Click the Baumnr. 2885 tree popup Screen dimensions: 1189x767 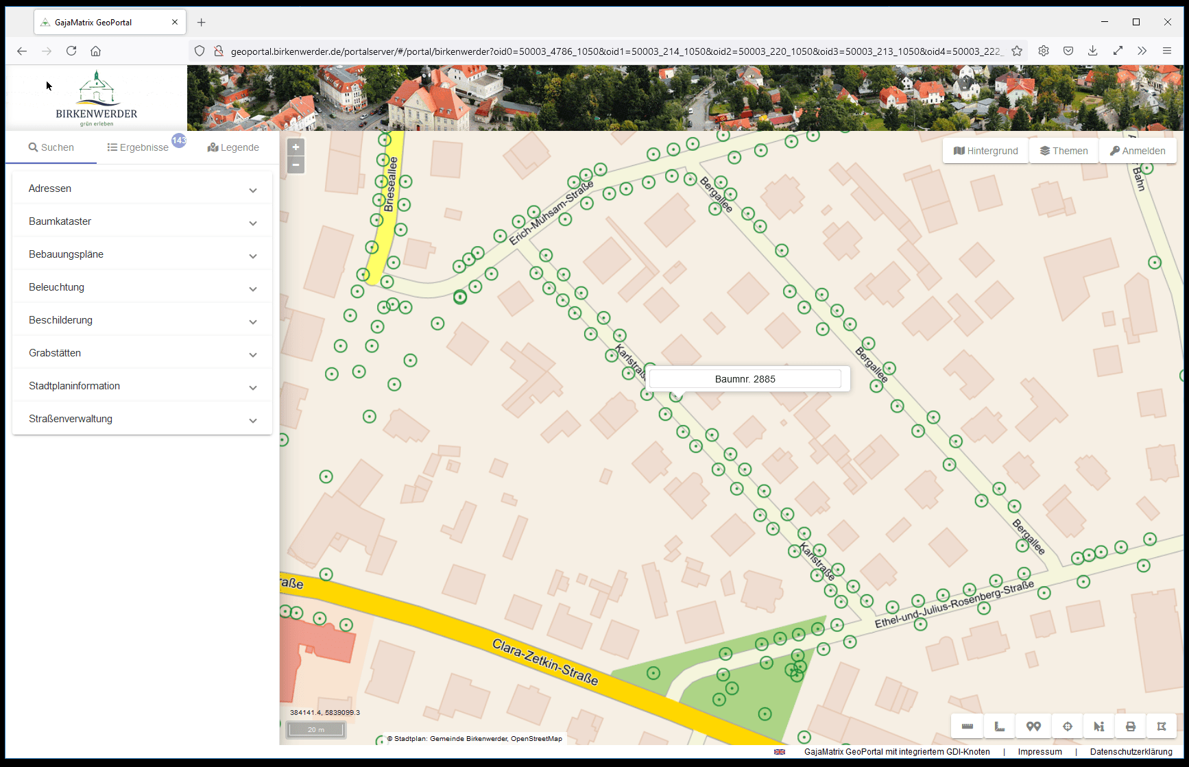745,379
